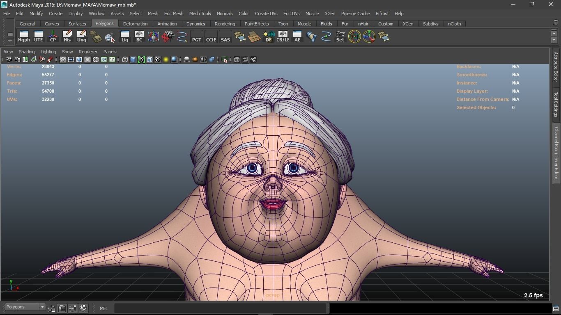Click the Set key shelf icon

point(340,37)
